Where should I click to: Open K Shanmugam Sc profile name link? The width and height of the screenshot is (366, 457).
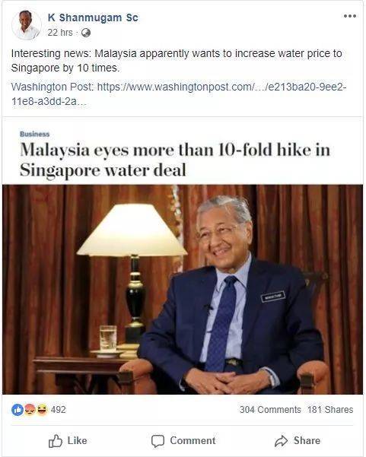coord(93,17)
